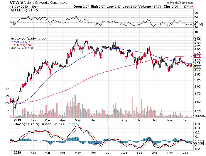Click the High 2.97 value
Viewport: 206px width, 156px height.
click(x=98, y=6)
